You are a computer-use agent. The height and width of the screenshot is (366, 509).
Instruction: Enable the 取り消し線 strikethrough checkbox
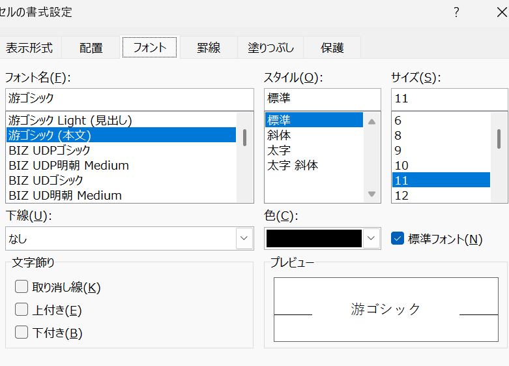[x=22, y=287]
